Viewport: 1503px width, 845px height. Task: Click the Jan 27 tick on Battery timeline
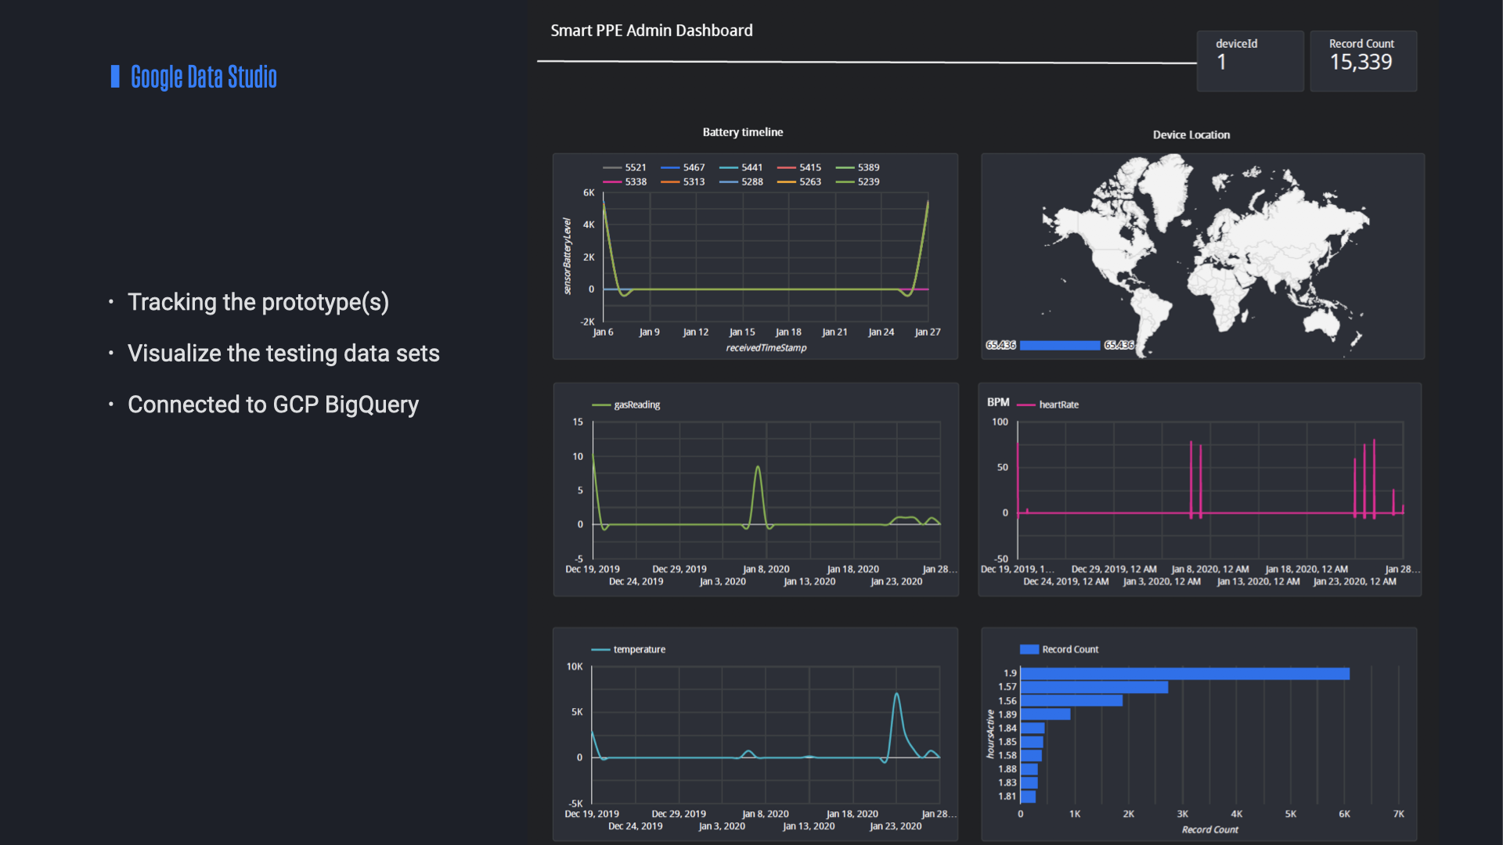pos(928,333)
